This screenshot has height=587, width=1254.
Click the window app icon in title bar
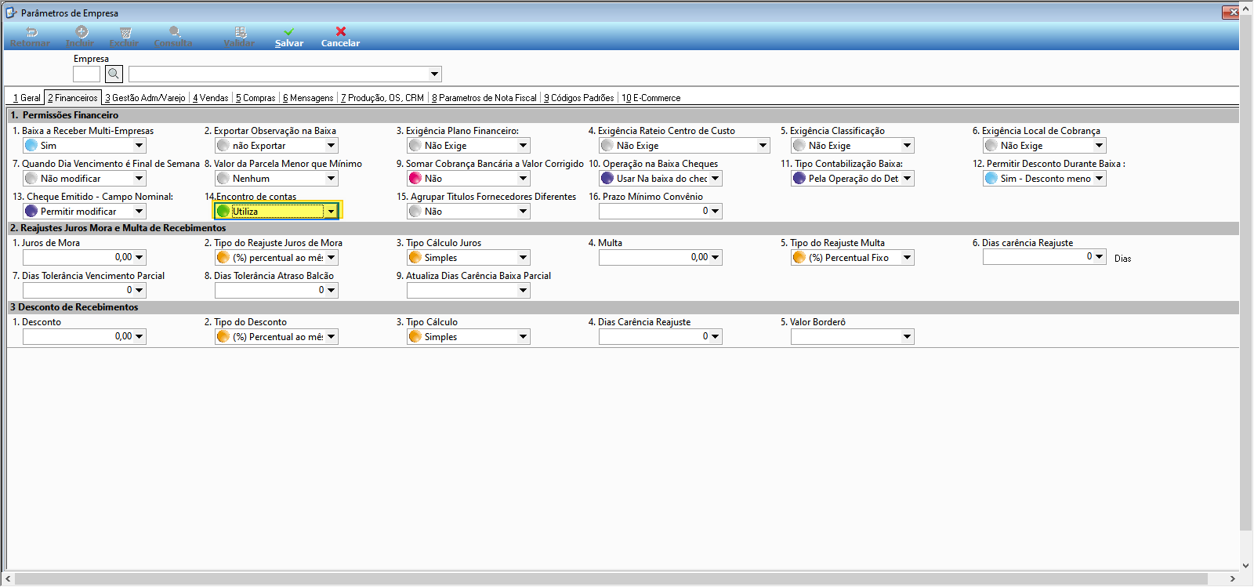point(10,13)
